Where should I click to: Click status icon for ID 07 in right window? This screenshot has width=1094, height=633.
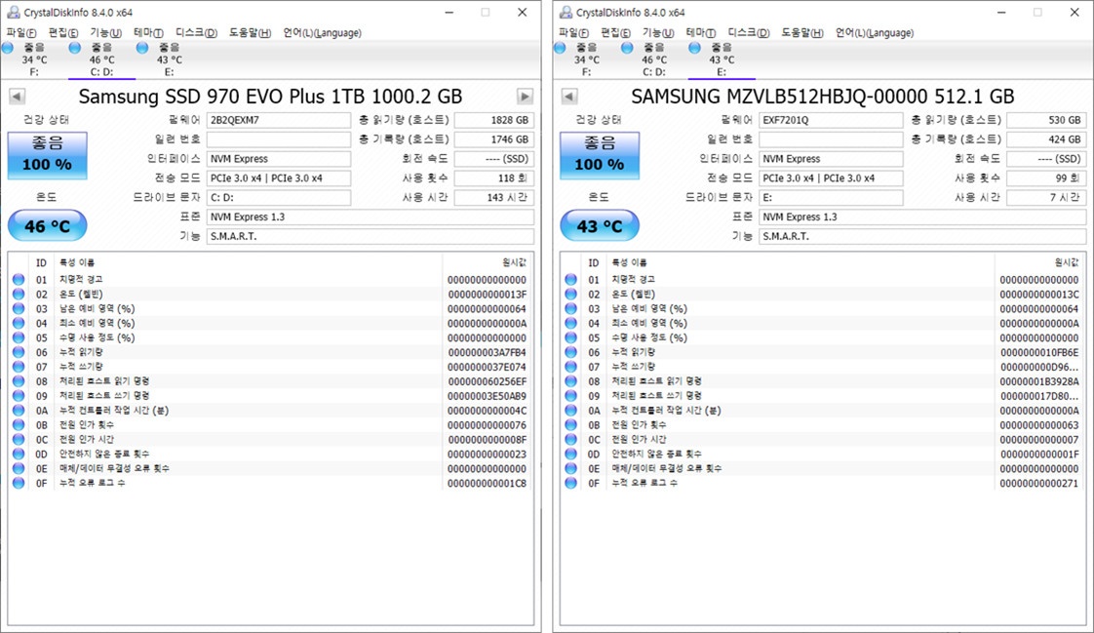click(570, 367)
